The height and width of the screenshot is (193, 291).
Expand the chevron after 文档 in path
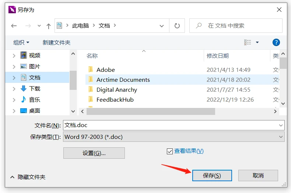[x=115, y=25]
